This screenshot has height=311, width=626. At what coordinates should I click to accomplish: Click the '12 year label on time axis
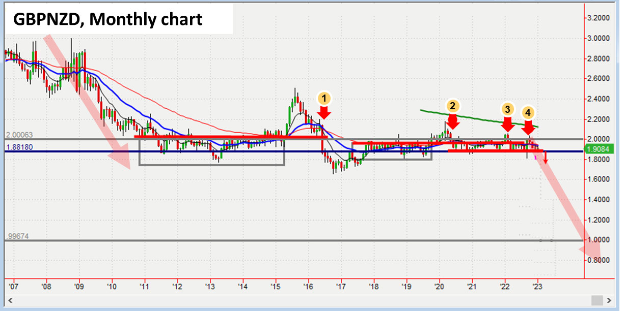177,286
